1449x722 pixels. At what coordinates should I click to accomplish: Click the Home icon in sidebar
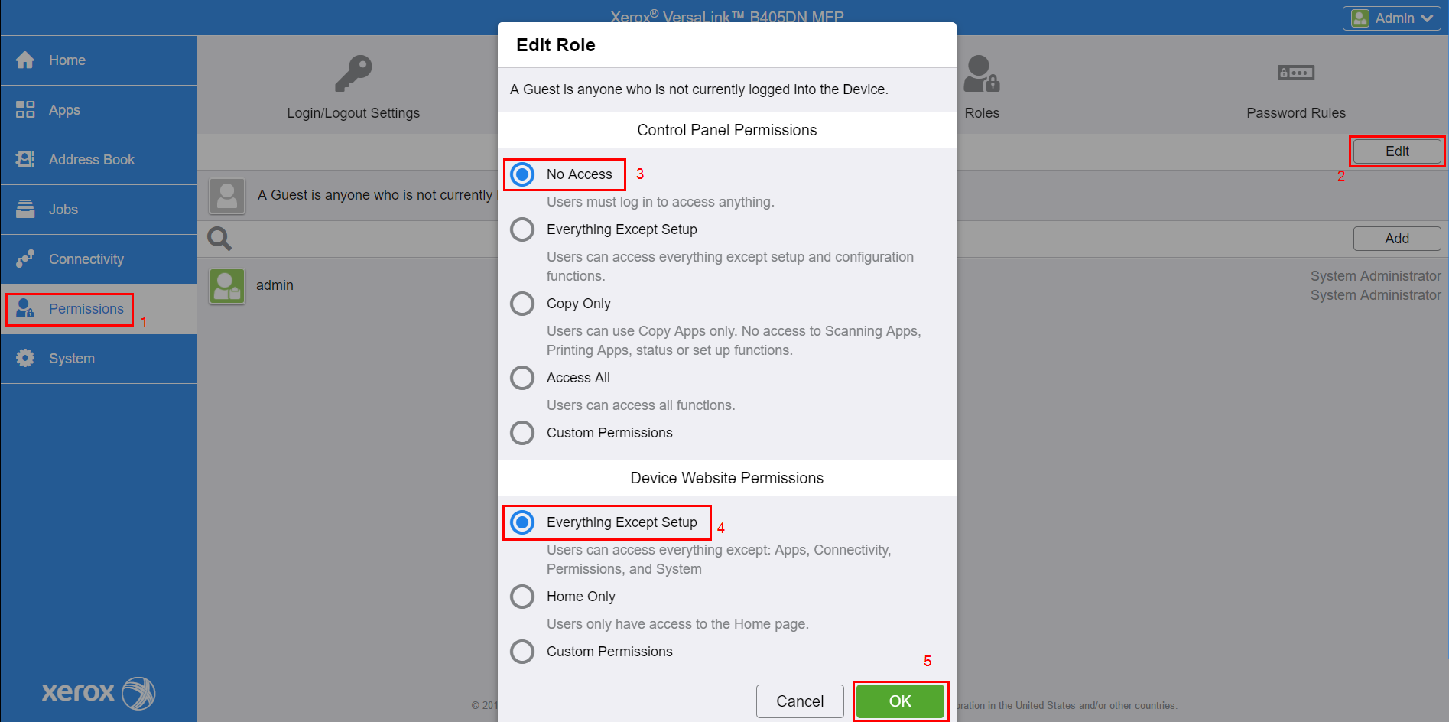[x=25, y=60]
